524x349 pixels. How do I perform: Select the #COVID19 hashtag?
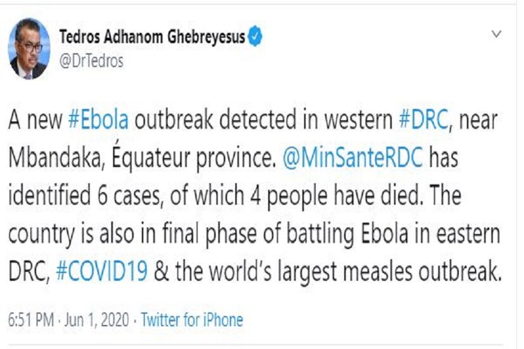104,272
